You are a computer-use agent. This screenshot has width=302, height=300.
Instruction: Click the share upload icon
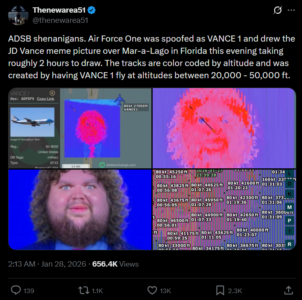289,290
